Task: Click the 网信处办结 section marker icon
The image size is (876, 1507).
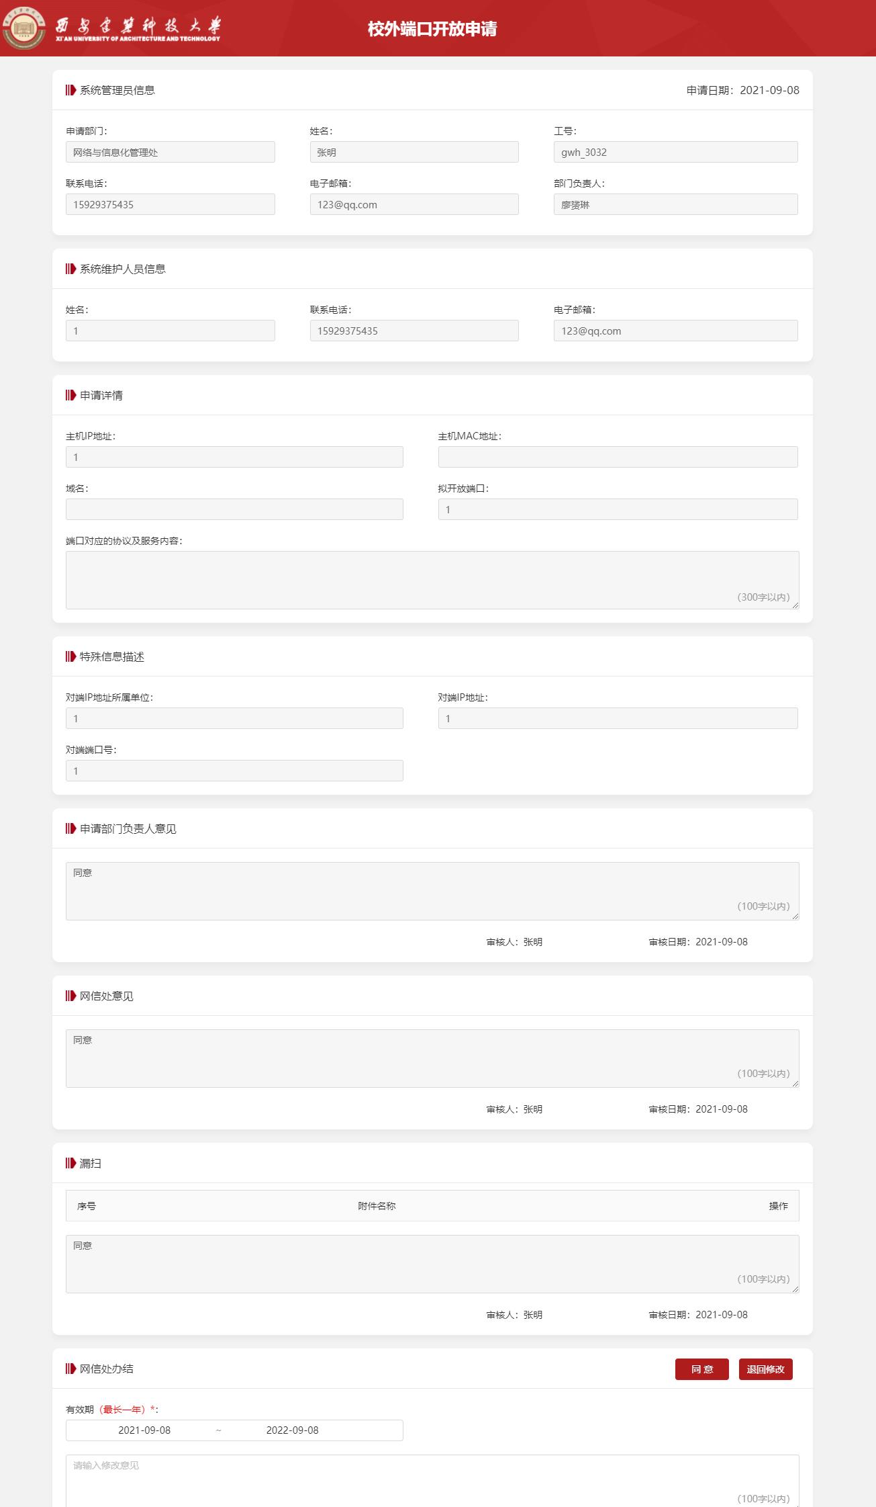Action: 70,1369
